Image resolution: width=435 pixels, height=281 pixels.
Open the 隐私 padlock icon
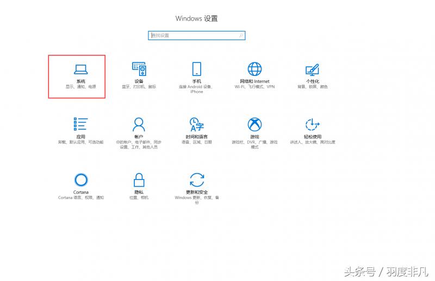[139, 180]
